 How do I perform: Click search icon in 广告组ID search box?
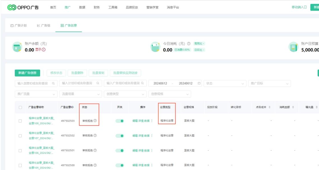pyautogui.click(x=142, y=83)
